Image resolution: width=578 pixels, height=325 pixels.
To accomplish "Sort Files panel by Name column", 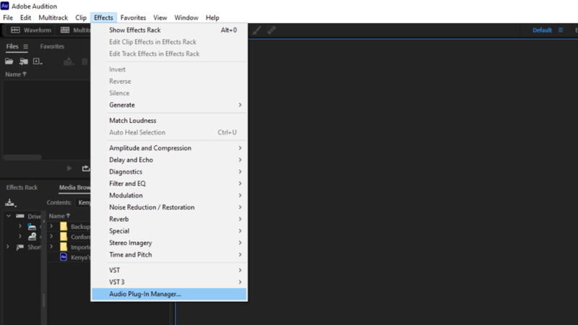I will [x=16, y=74].
